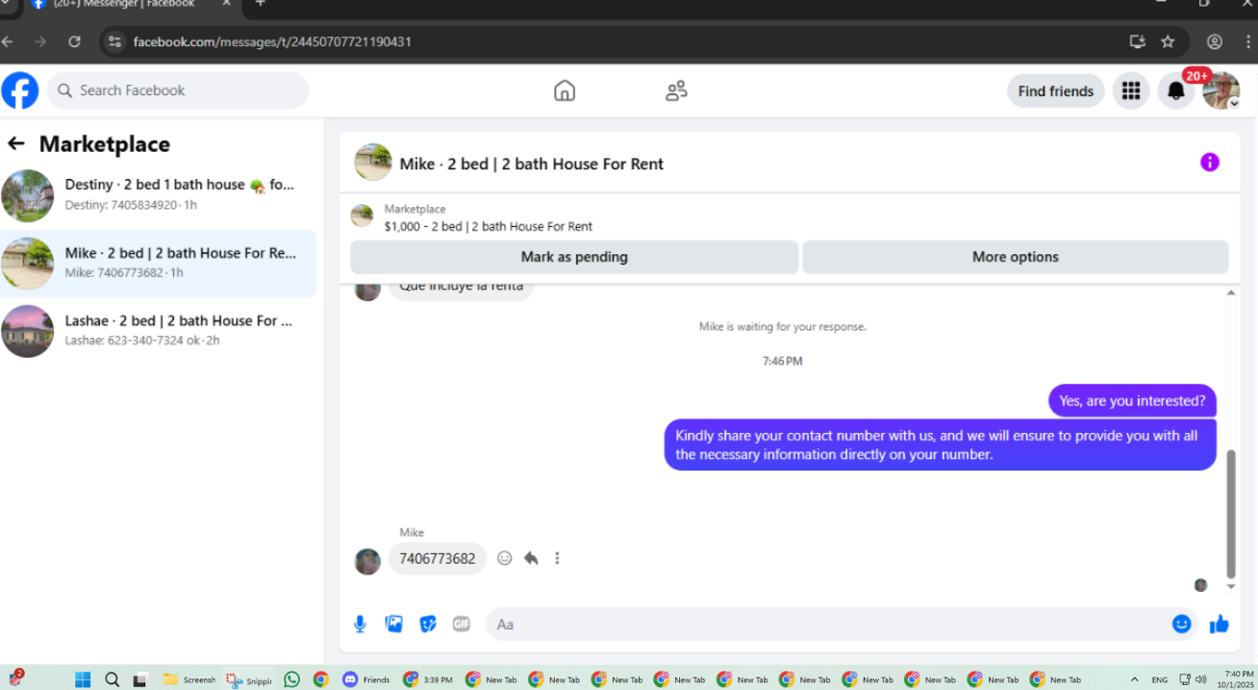
Task: Click the site information icon in address bar
Action: click(115, 41)
